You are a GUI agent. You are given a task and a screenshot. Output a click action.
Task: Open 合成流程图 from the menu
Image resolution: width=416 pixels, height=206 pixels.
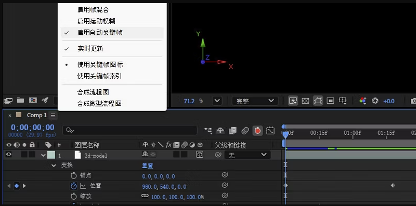pos(93,92)
